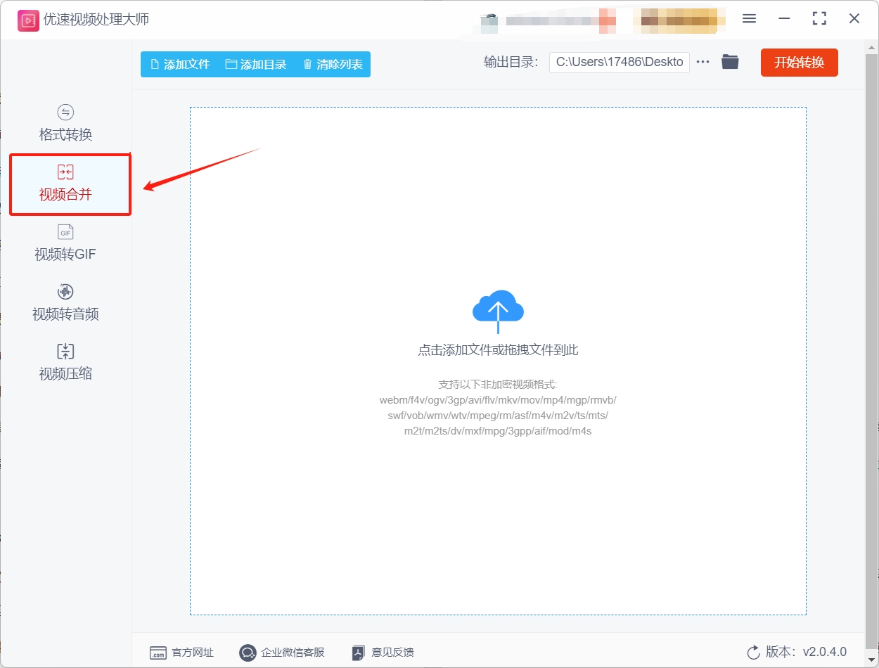
Task: Open the hamburger menu at top right
Action: (x=749, y=19)
